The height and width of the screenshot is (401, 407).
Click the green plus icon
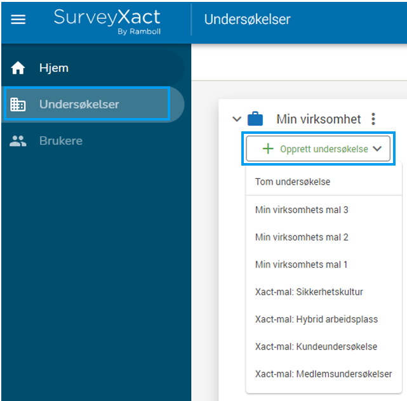[268, 149]
